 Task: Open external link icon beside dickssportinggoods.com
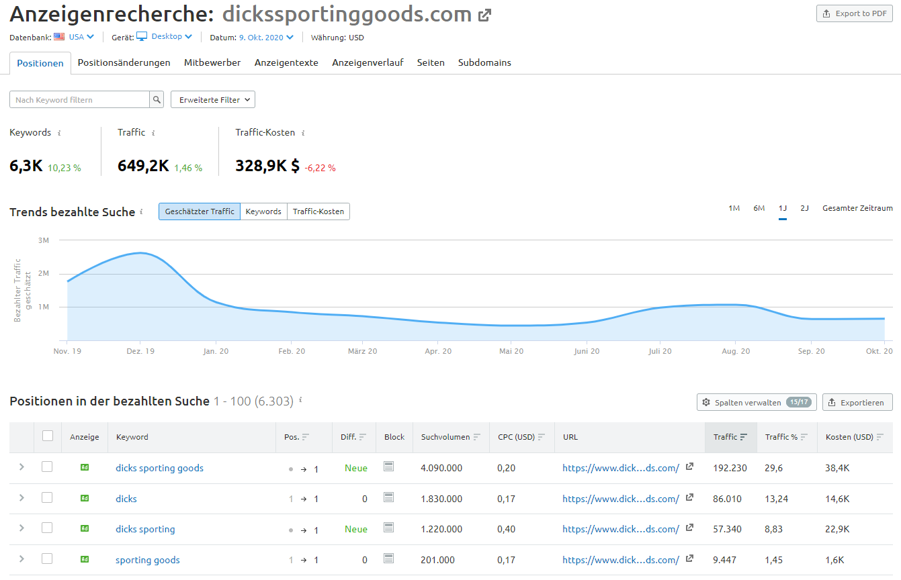tap(484, 15)
